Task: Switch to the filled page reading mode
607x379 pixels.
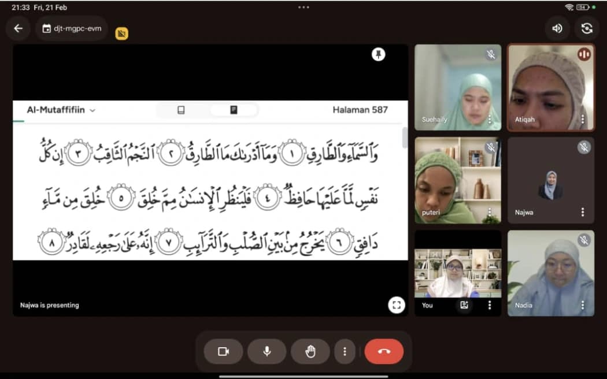Action: click(234, 110)
